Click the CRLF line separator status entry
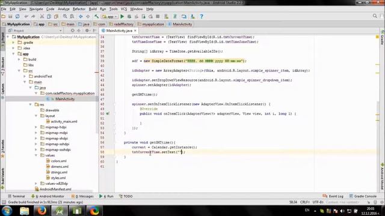Image resolution: width=385 pixels, height=216 pixels. [x=305, y=202]
